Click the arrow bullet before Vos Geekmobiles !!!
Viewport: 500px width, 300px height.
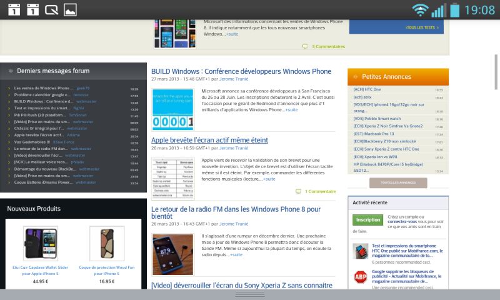pos(9,142)
